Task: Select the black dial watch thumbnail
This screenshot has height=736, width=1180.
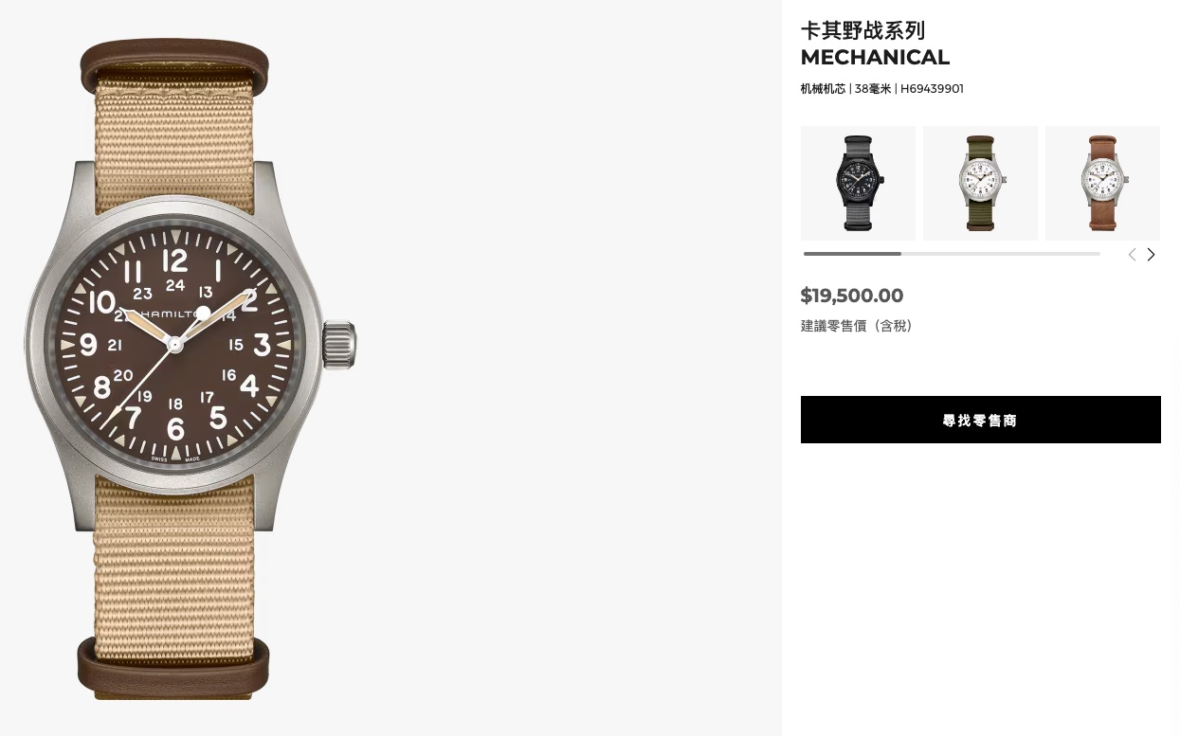Action: (858, 183)
